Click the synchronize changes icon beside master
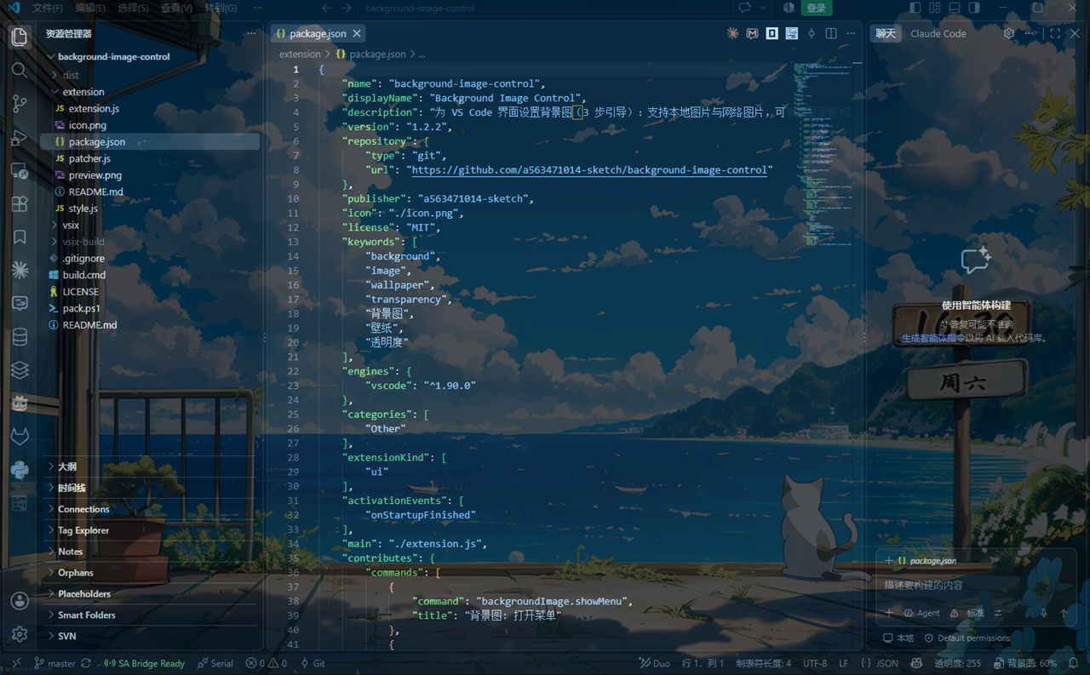The width and height of the screenshot is (1090, 675). coord(86,663)
